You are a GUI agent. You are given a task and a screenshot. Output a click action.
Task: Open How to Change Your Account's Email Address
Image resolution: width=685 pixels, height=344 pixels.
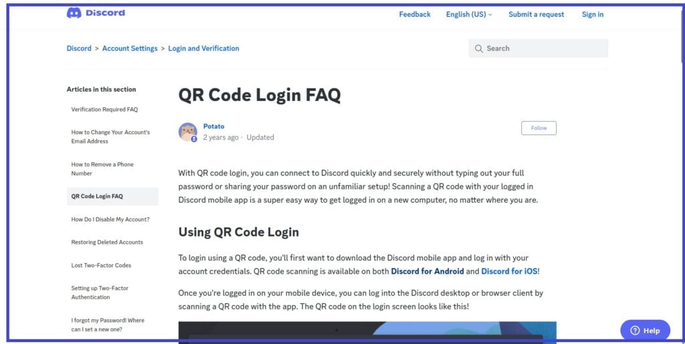(110, 137)
